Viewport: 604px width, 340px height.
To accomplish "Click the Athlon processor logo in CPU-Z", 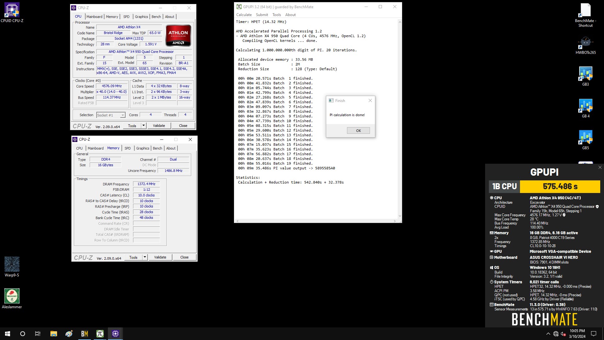I will click(178, 36).
